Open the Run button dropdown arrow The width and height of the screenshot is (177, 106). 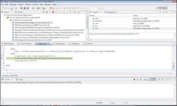pos(41,8)
